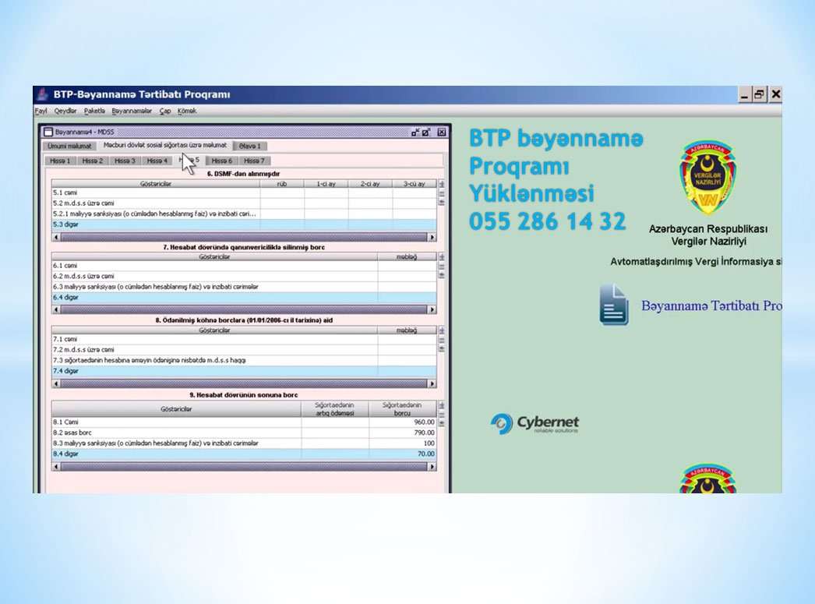
Task: Select highlighted row 6.4 digər
Action: pyautogui.click(x=244, y=297)
